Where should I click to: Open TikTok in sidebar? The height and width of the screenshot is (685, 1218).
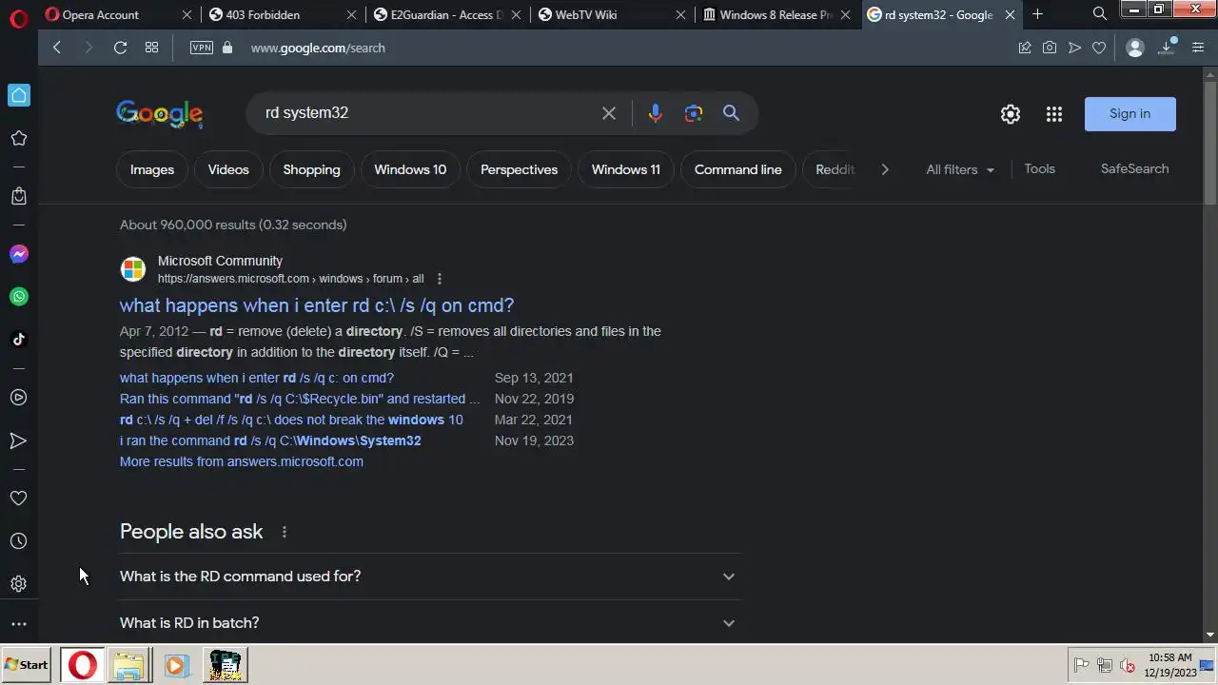point(19,340)
